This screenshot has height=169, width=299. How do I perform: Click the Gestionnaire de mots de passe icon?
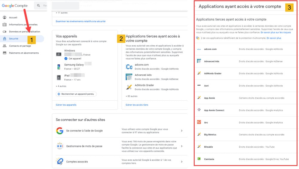tap(60, 146)
